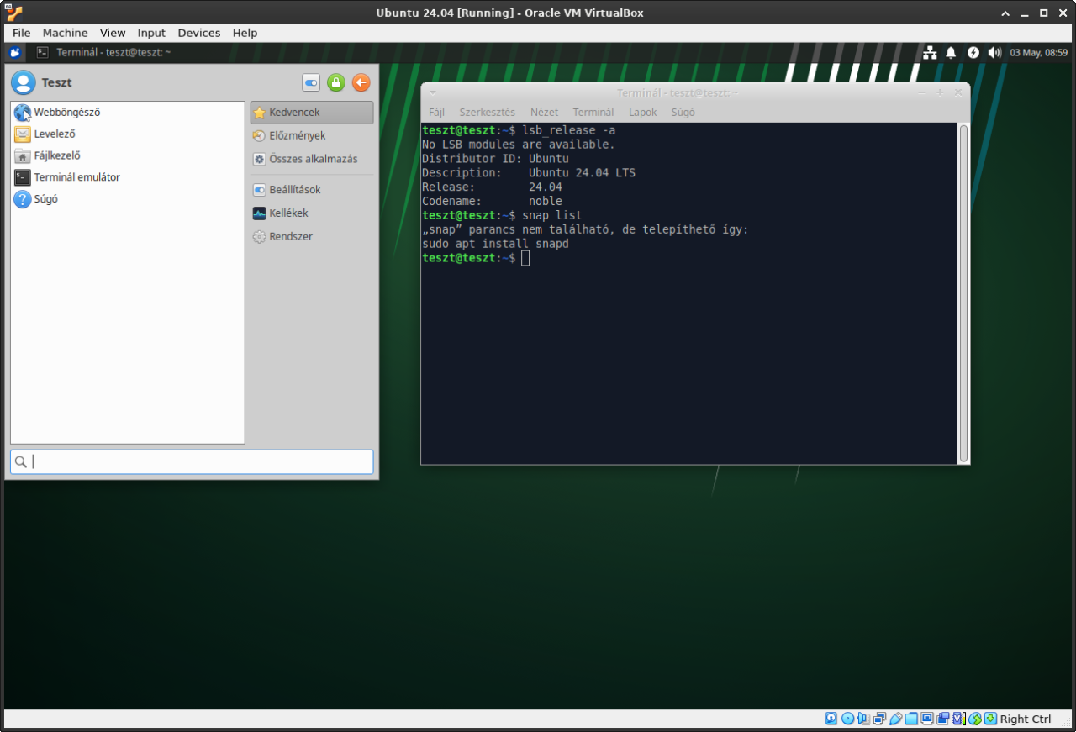Screen dimensions: 1076x732
Task: Launch Webböngésző from favorites
Action: tap(128, 112)
